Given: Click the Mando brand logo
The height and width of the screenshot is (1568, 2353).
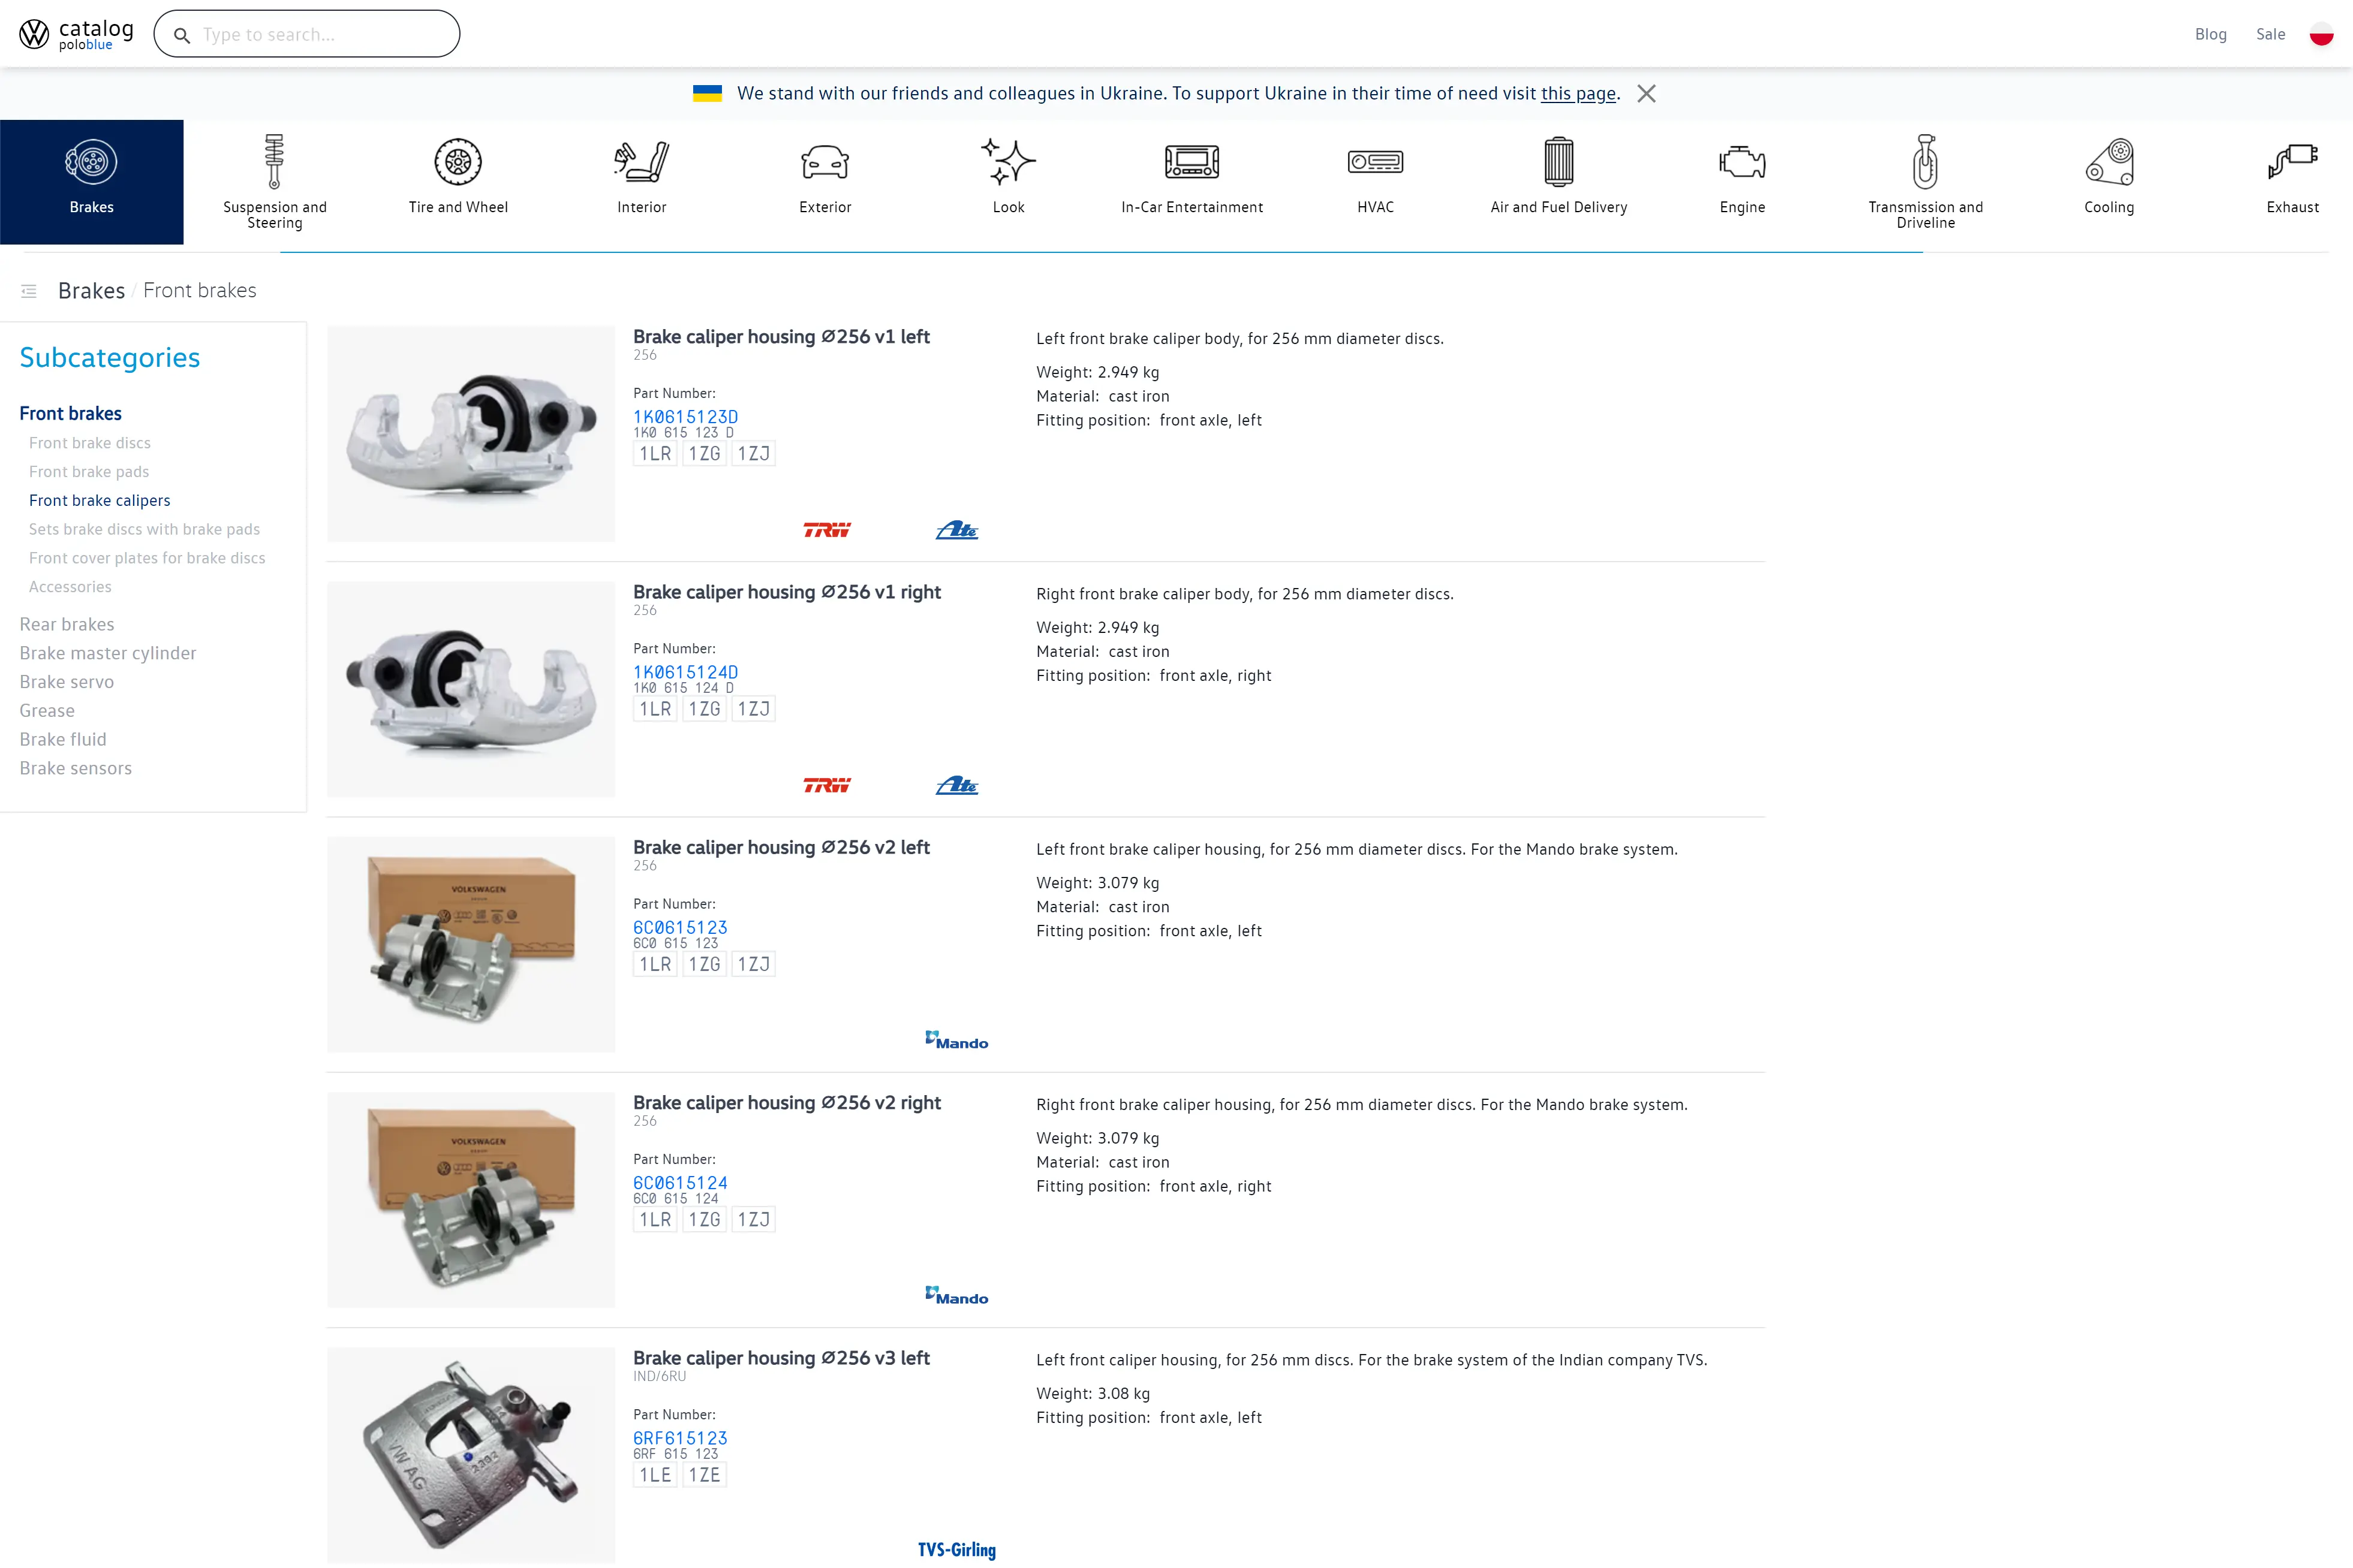Looking at the screenshot, I should coord(956,1040).
